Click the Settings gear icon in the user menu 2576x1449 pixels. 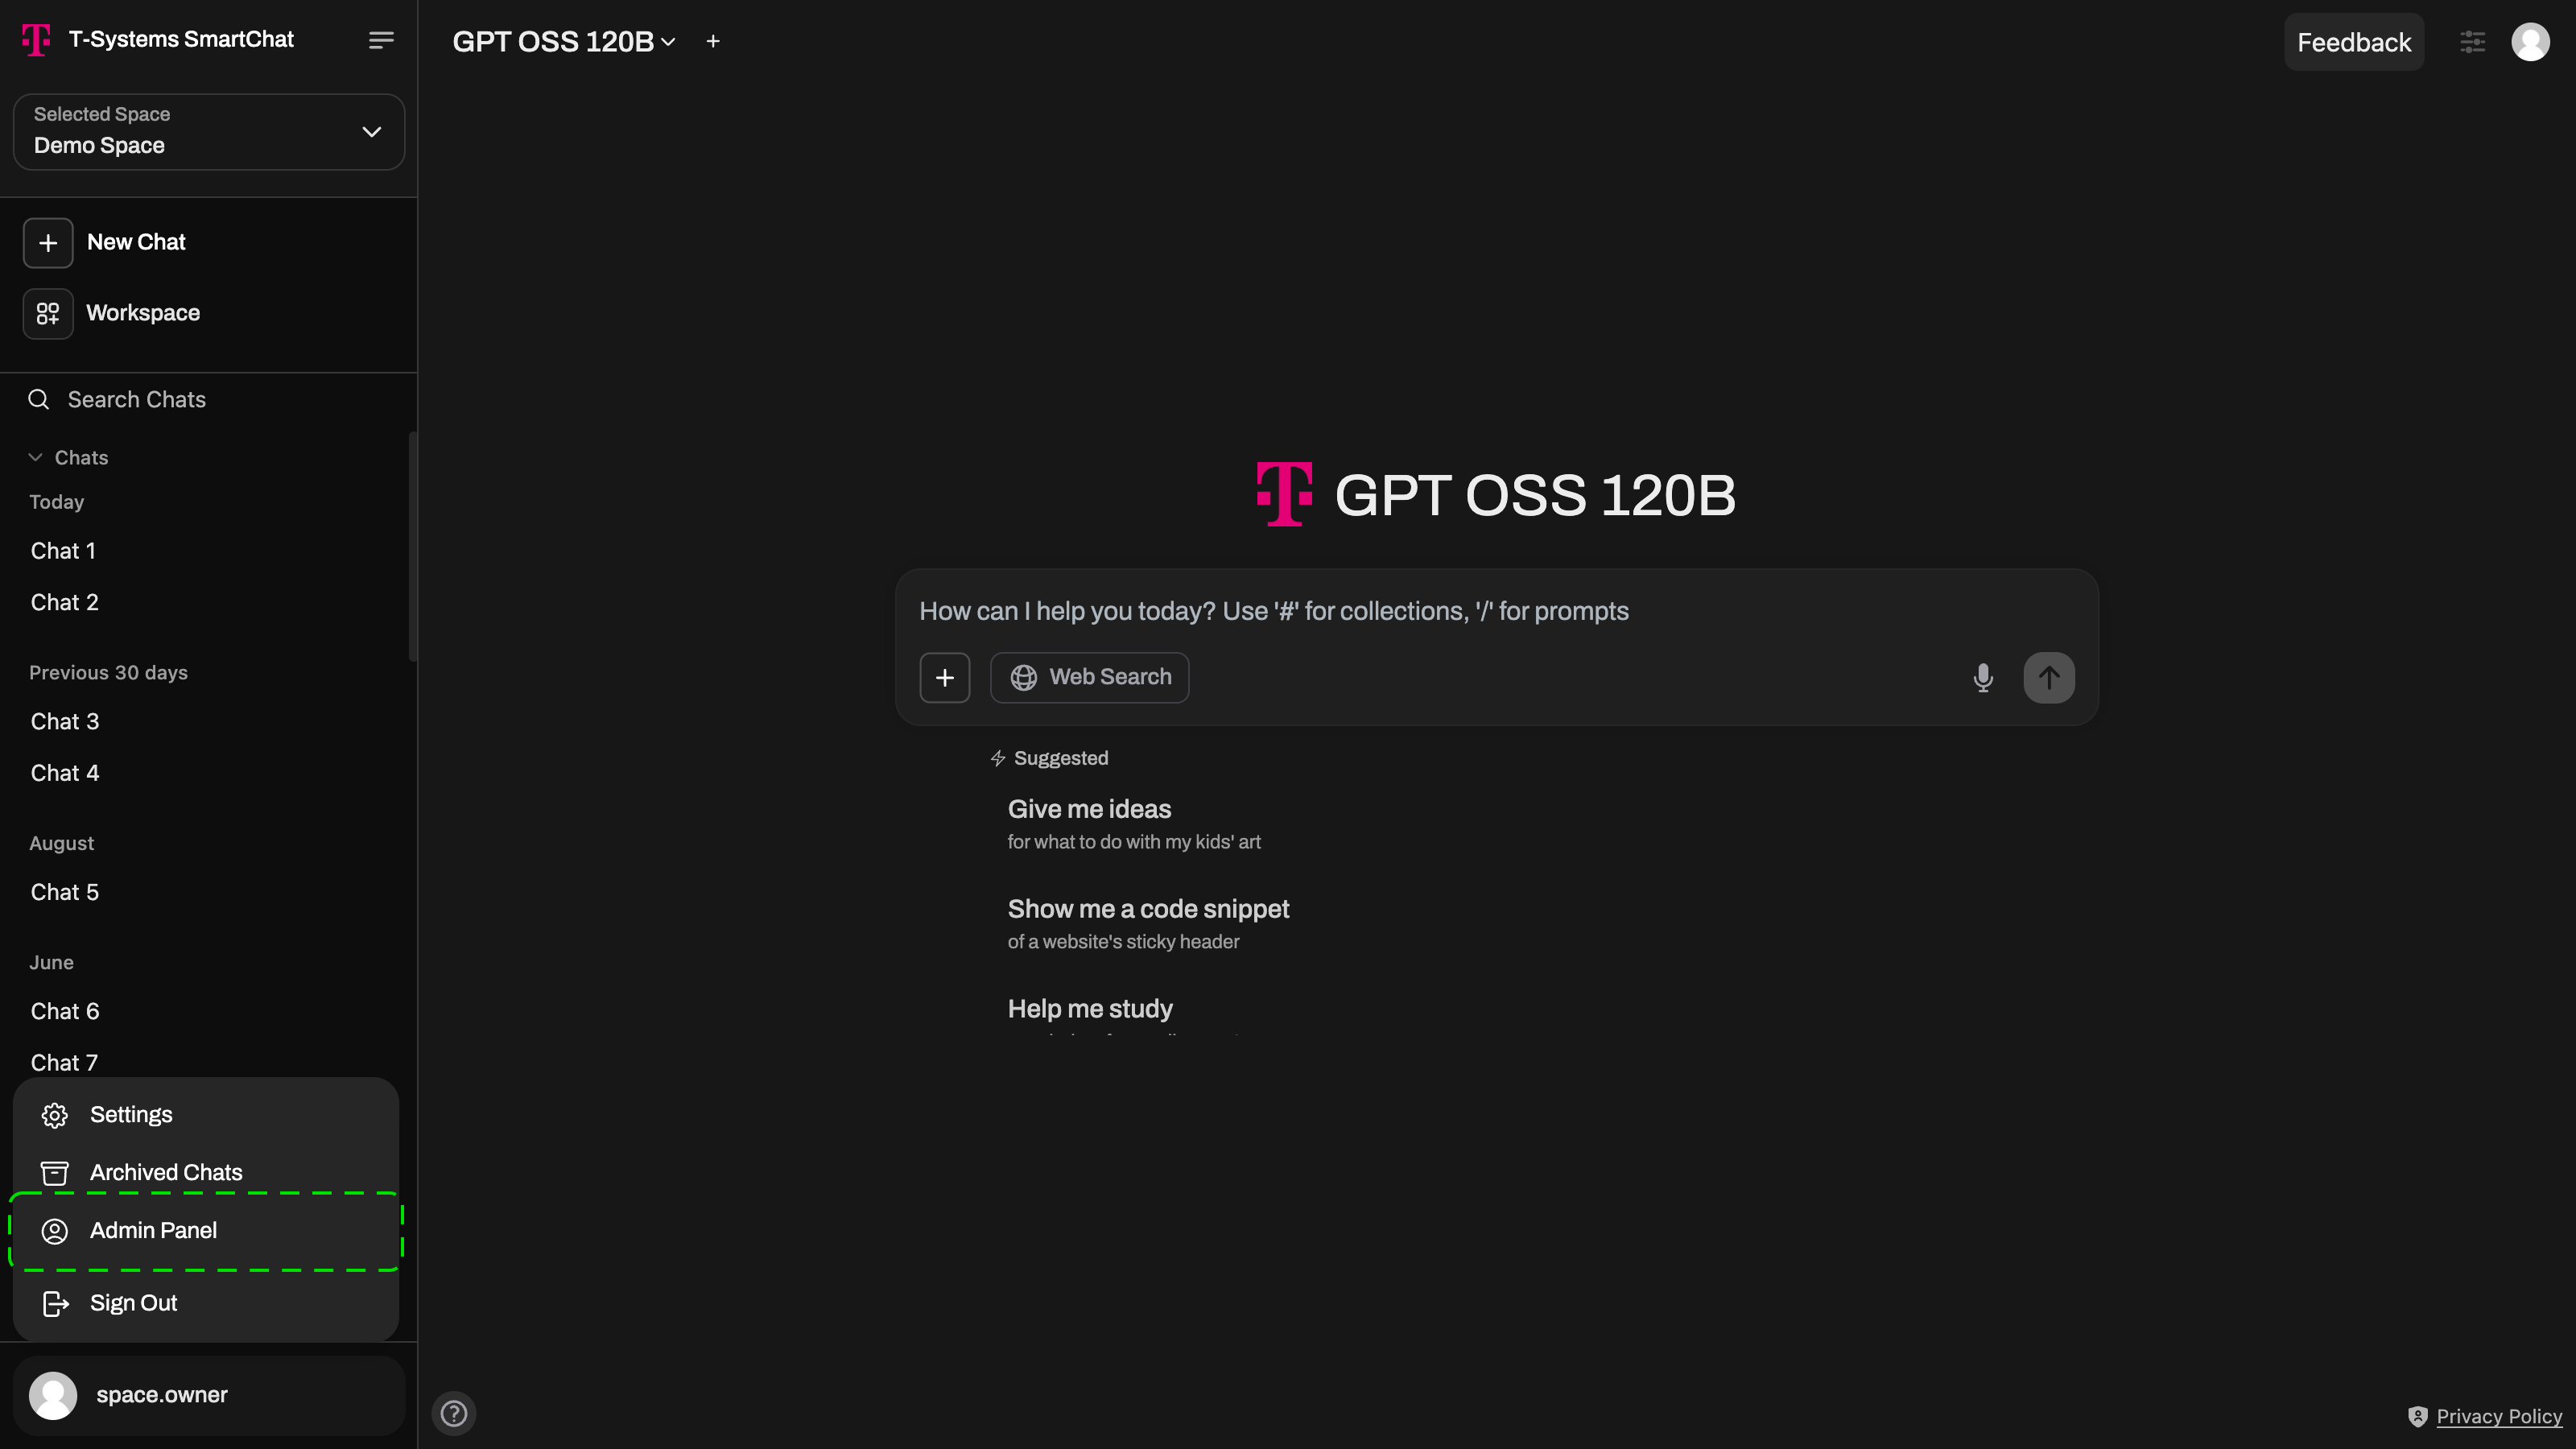[55, 1115]
